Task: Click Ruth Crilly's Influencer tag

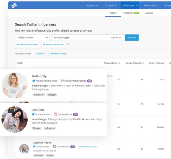Action: 39,95
